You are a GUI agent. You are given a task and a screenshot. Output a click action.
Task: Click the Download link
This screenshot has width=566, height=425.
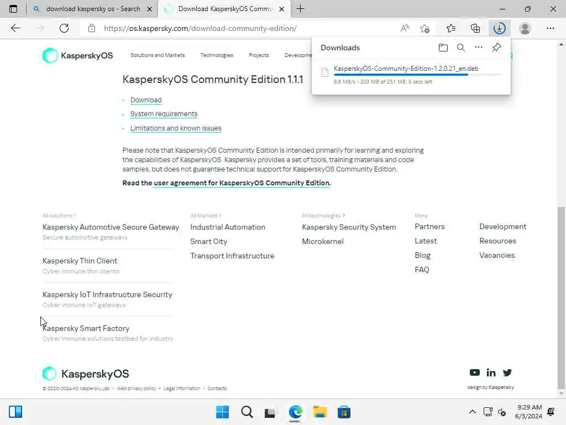pos(146,100)
